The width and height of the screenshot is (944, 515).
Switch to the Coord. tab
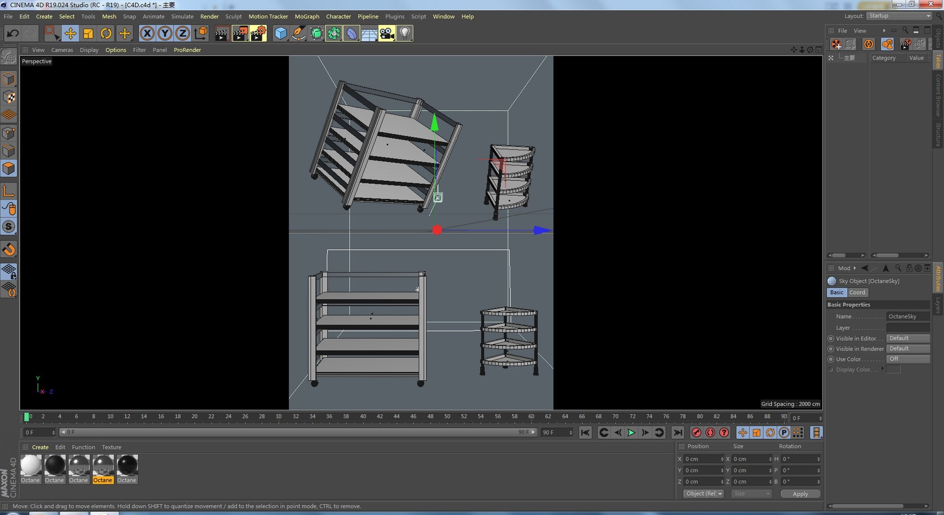click(857, 292)
